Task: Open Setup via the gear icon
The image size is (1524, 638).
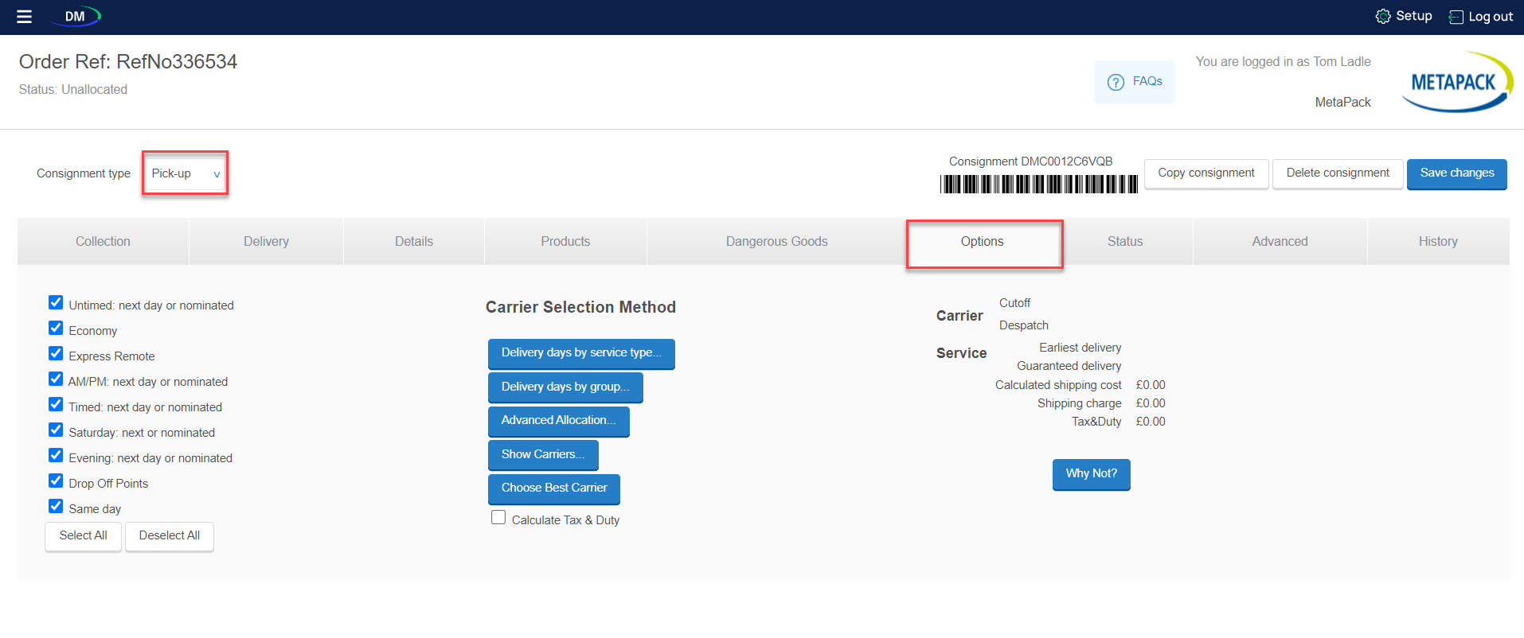Action: tap(1383, 17)
